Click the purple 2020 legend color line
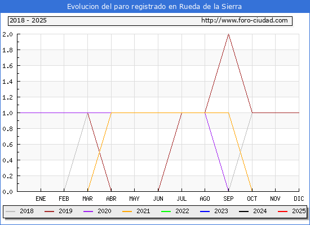Viewport: 310px width, 225px height. [x=88, y=211]
